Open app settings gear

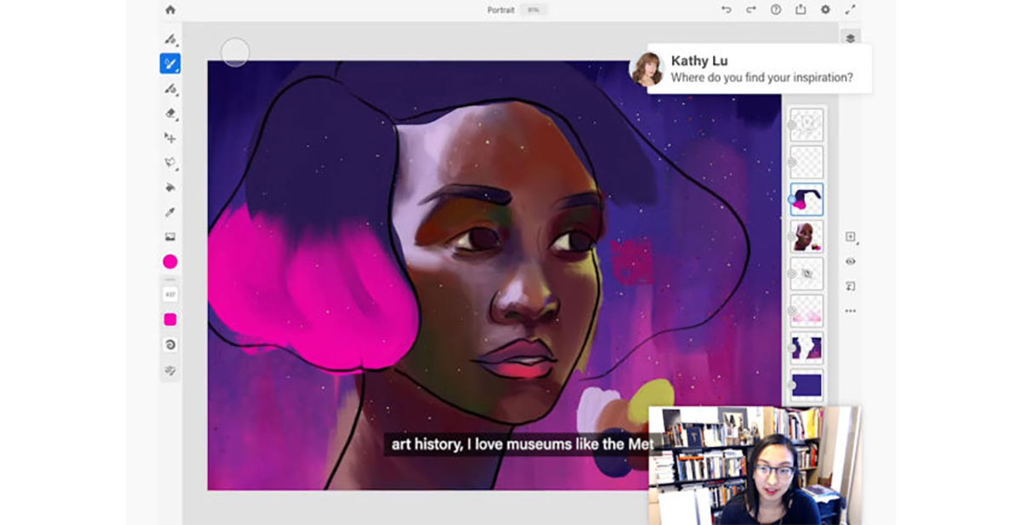(x=825, y=10)
